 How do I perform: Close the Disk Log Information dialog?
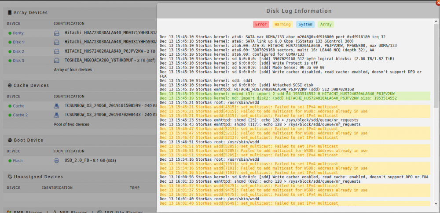[438, 2]
